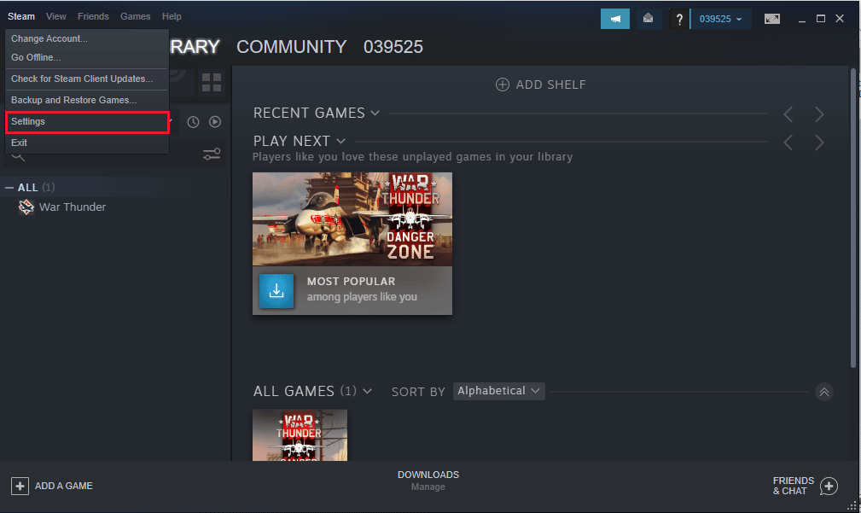
Task: Click War Thunder cover in All Games
Action: (x=300, y=435)
